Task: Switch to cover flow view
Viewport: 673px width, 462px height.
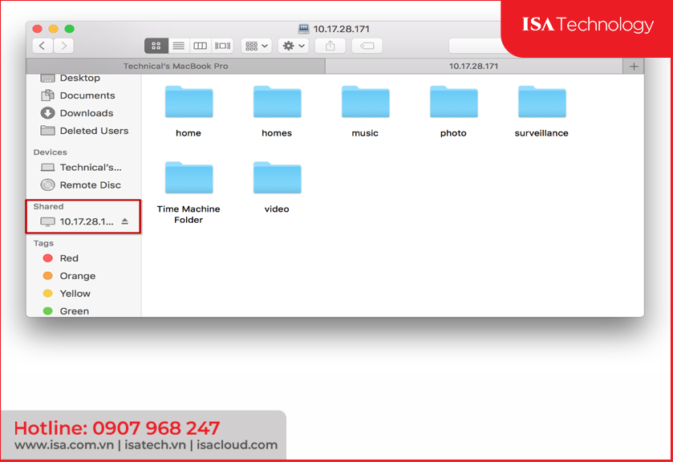Action: [x=222, y=46]
